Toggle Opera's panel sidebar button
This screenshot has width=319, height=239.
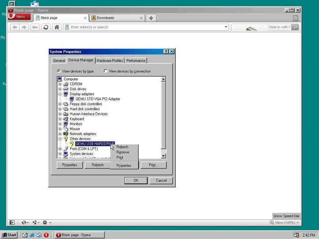coord(12,223)
